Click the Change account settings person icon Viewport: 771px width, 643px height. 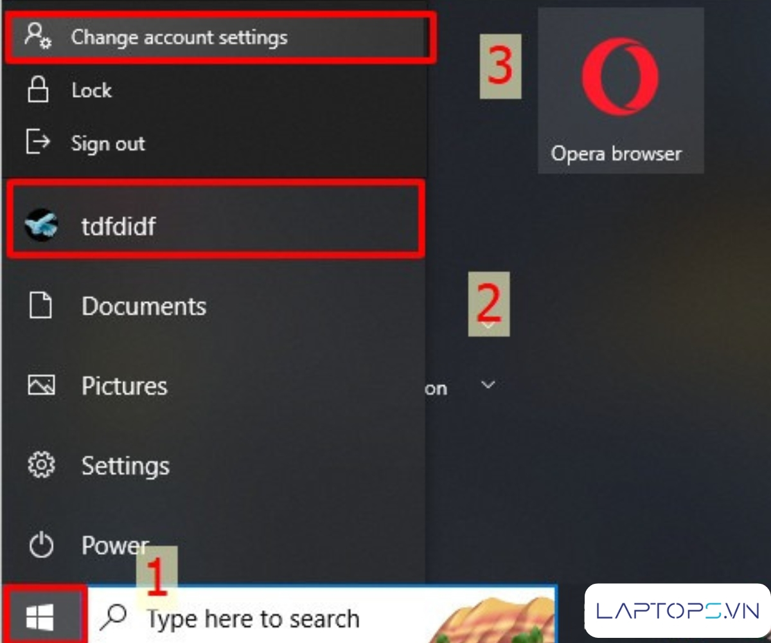tap(37, 35)
